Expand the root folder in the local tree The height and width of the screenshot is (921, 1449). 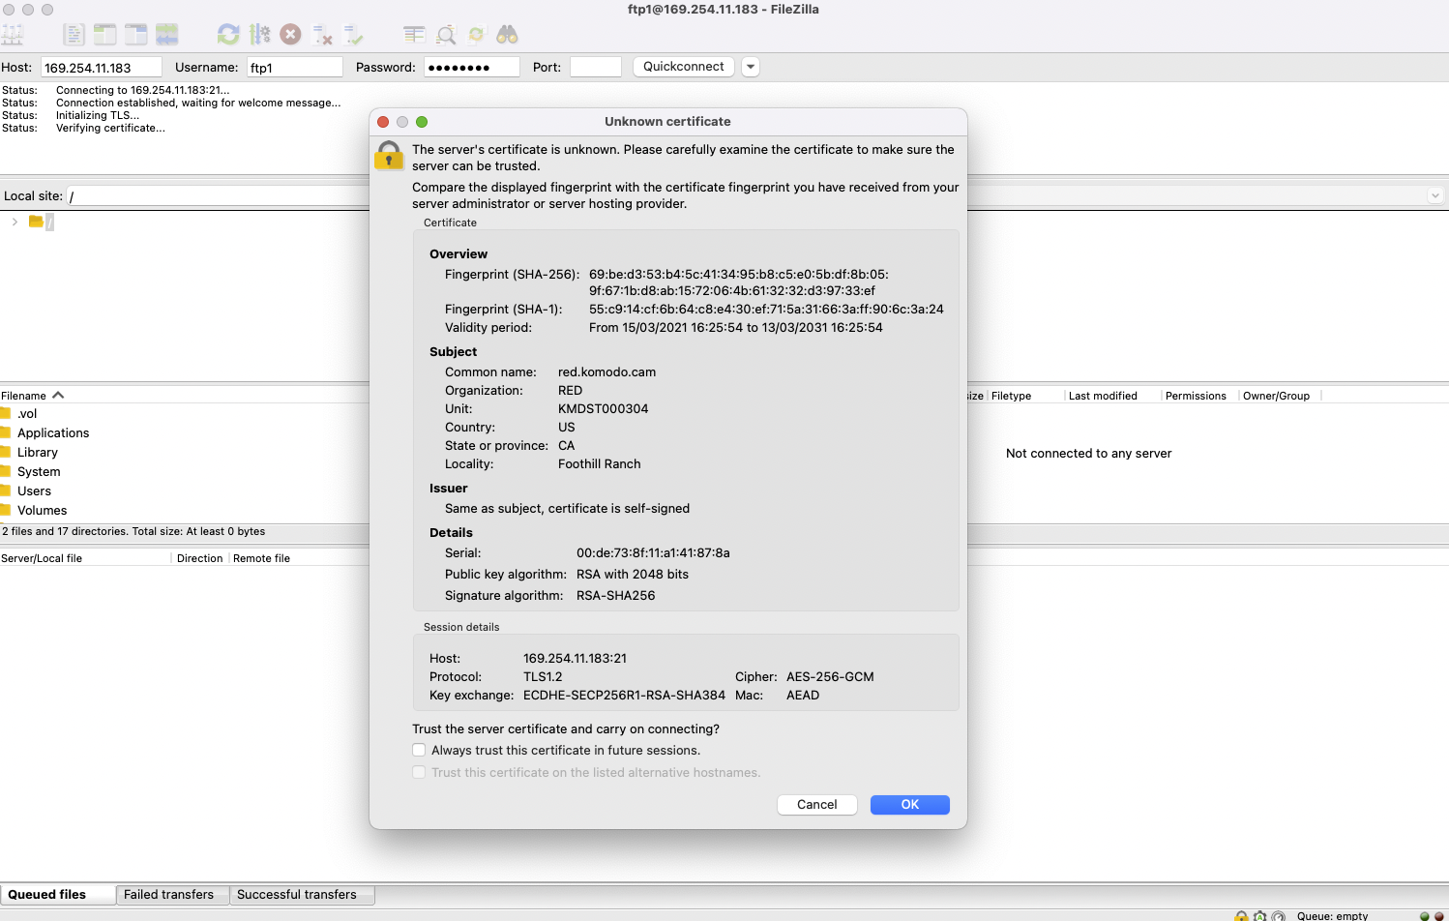[x=15, y=222]
